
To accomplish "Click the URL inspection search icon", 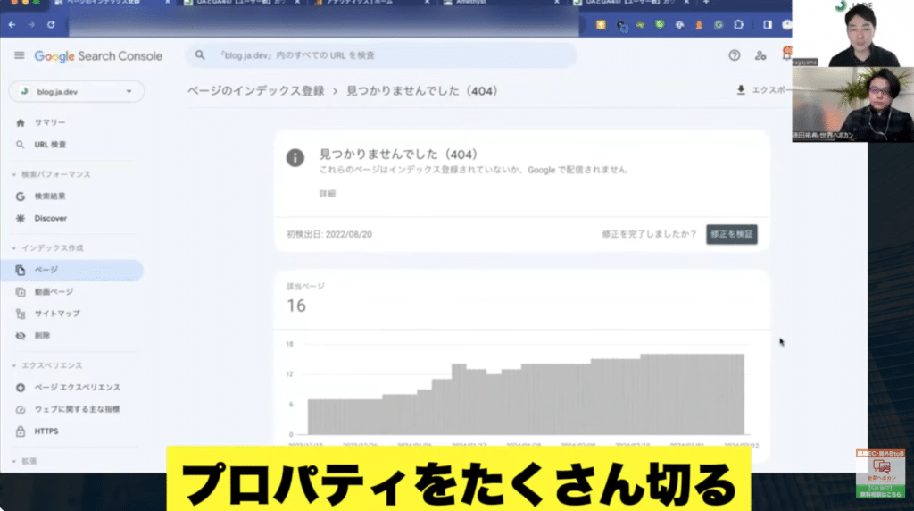I will [x=200, y=54].
